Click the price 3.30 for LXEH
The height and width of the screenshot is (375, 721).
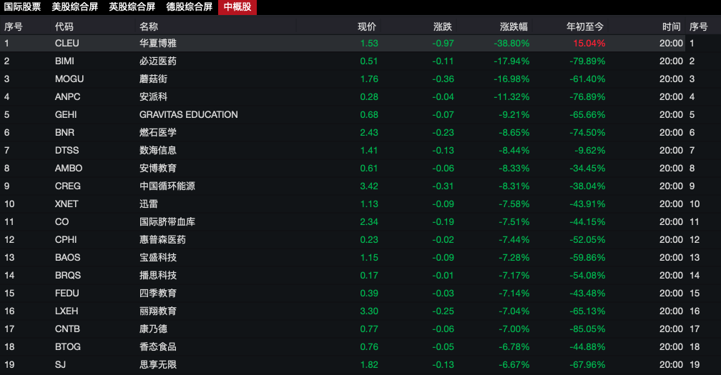369,311
